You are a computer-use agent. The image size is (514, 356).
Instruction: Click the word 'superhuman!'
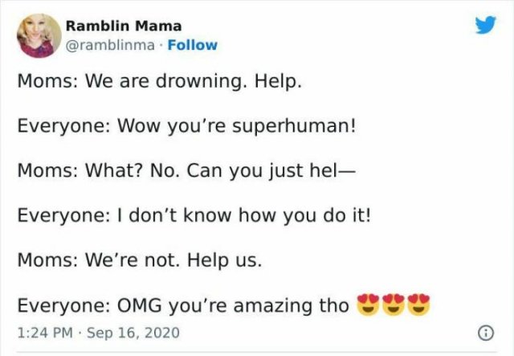294,126
